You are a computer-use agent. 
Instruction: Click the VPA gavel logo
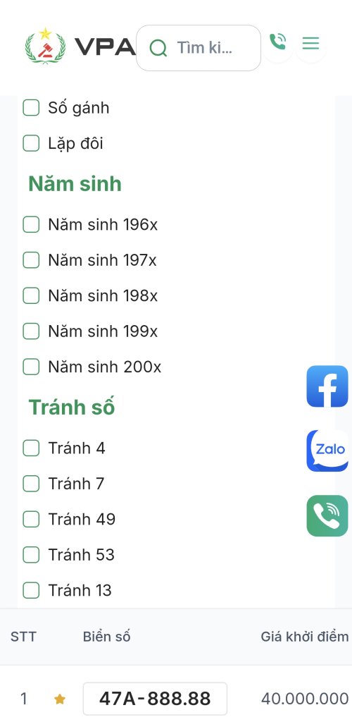45,46
